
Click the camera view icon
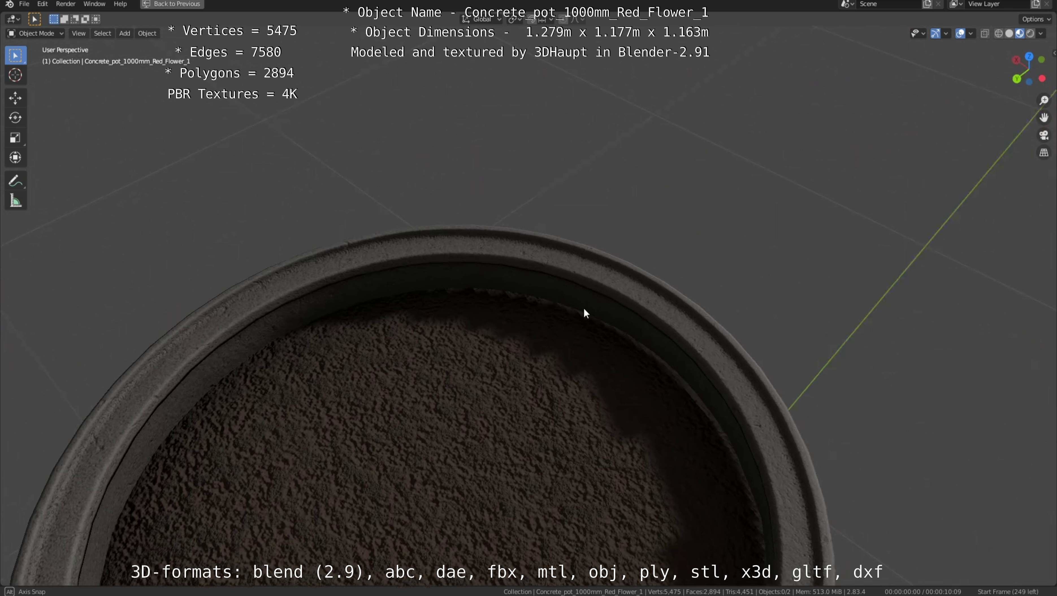coord(1043,135)
